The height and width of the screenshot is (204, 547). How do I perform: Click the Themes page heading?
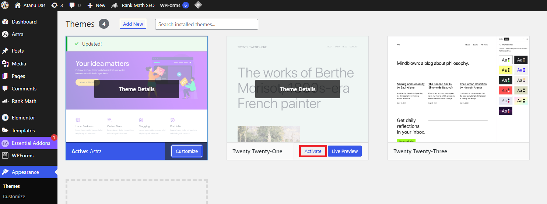pyautogui.click(x=80, y=24)
